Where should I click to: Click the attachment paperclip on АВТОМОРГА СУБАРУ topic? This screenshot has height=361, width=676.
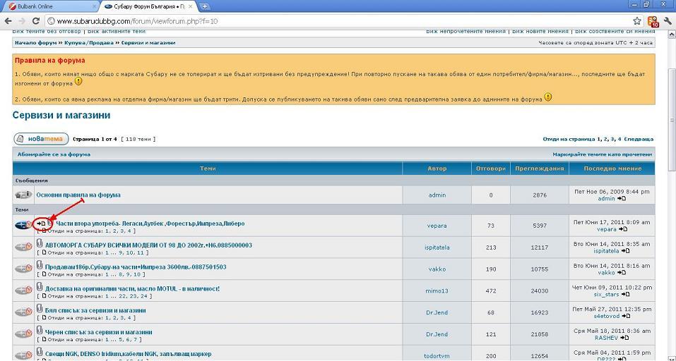click(x=40, y=243)
